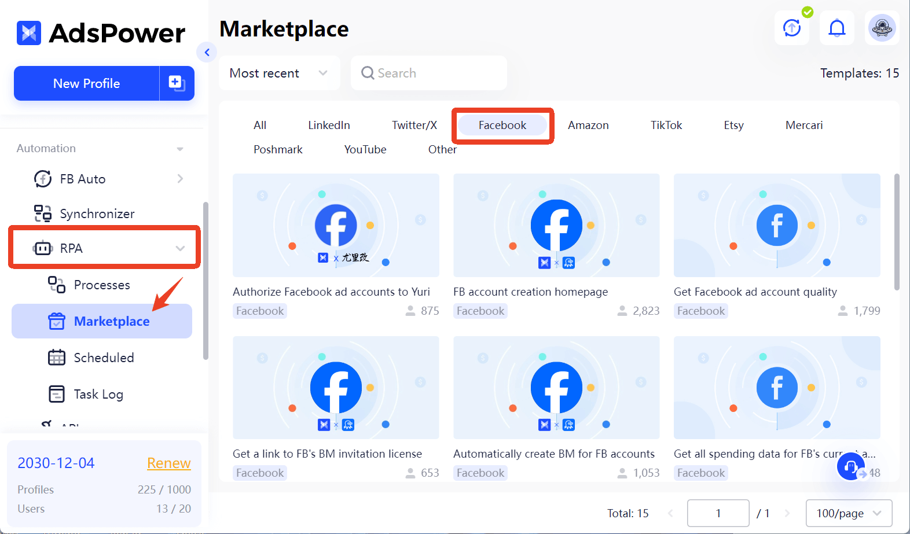Select the Facebook category tab
910x534 pixels.
[x=502, y=125]
